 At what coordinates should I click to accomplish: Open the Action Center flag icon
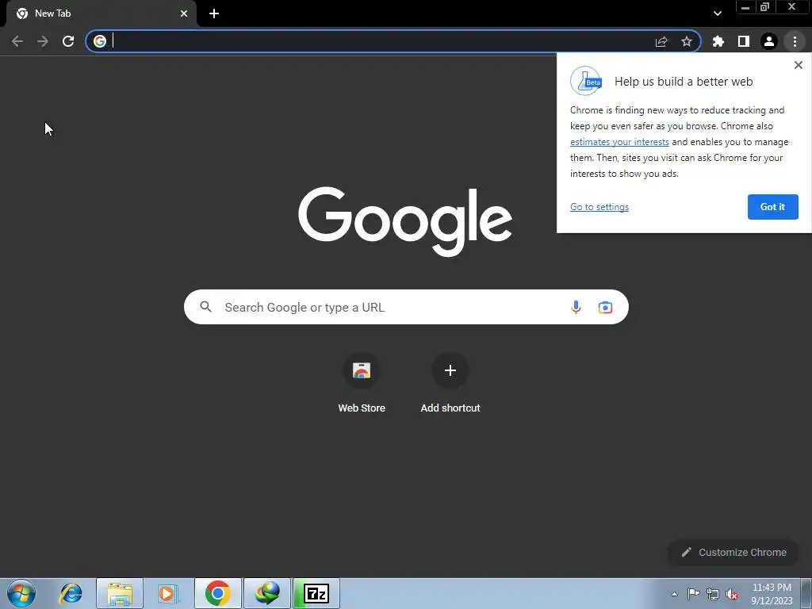693,594
